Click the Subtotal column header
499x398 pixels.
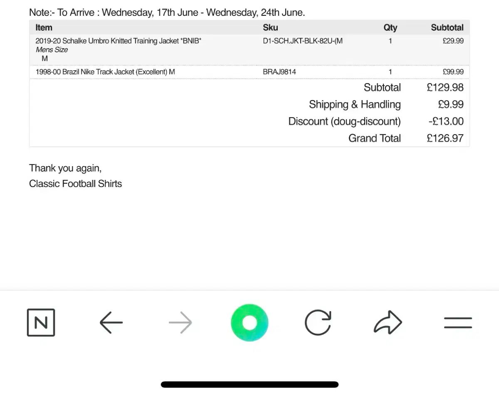click(447, 28)
